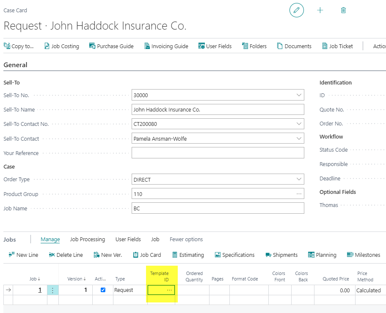Screen dimensions: 386x313
Task: Click the Colors Front column header
Action: coord(278,276)
